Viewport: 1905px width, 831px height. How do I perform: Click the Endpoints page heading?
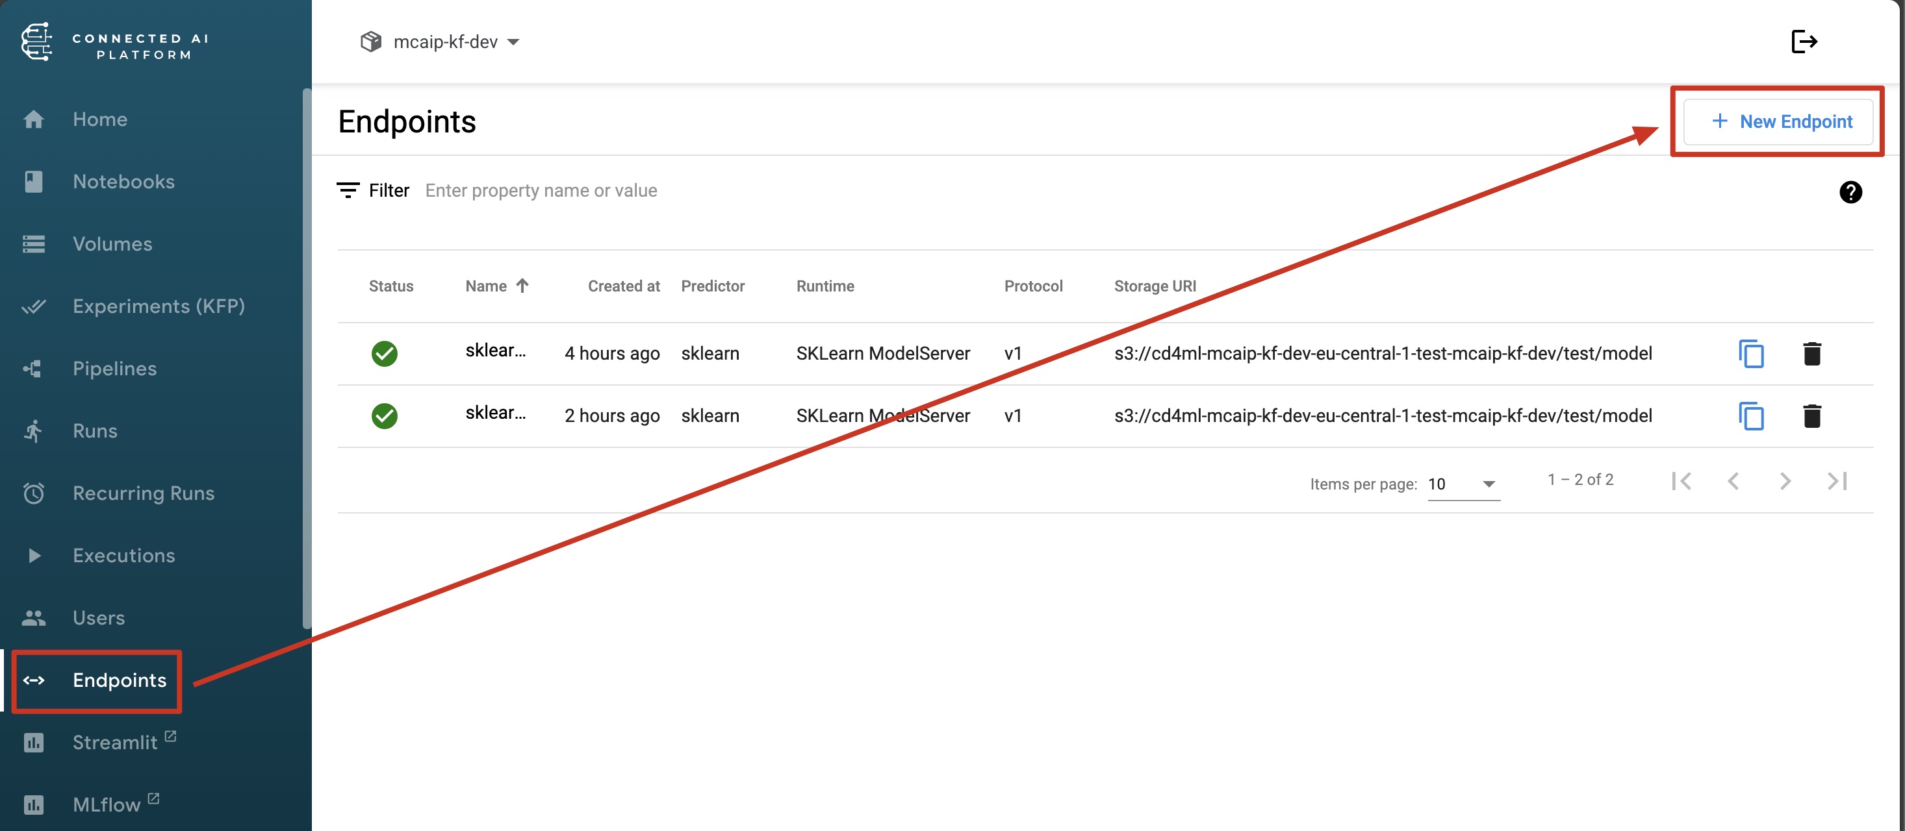coord(407,121)
